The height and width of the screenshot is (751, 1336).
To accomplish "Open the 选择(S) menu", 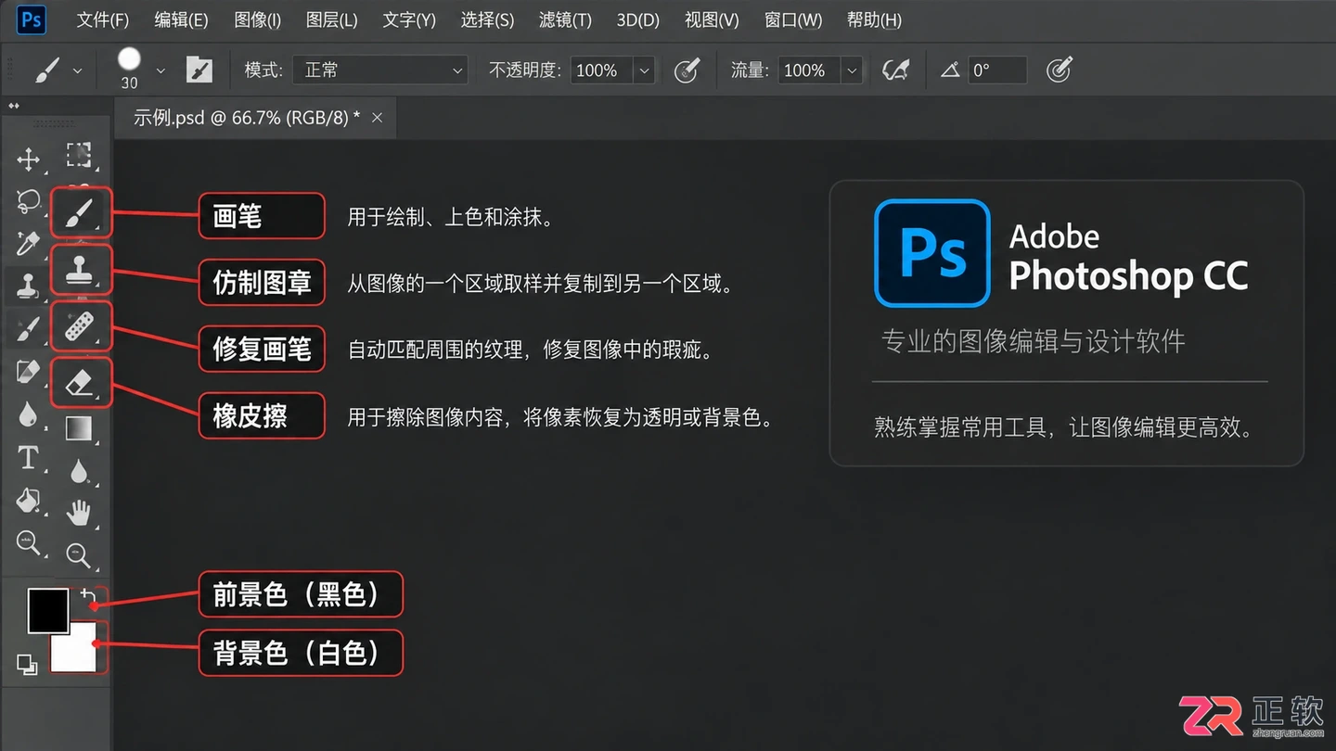I will click(x=487, y=20).
